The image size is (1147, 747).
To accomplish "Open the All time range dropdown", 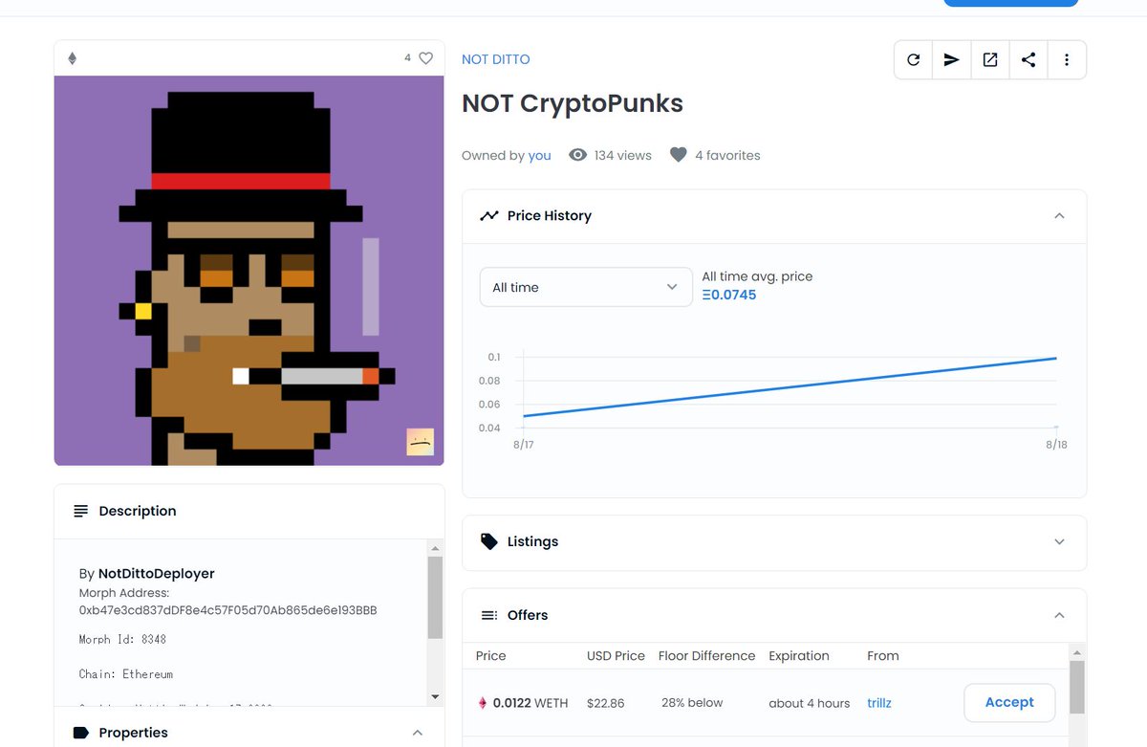I will (x=586, y=287).
